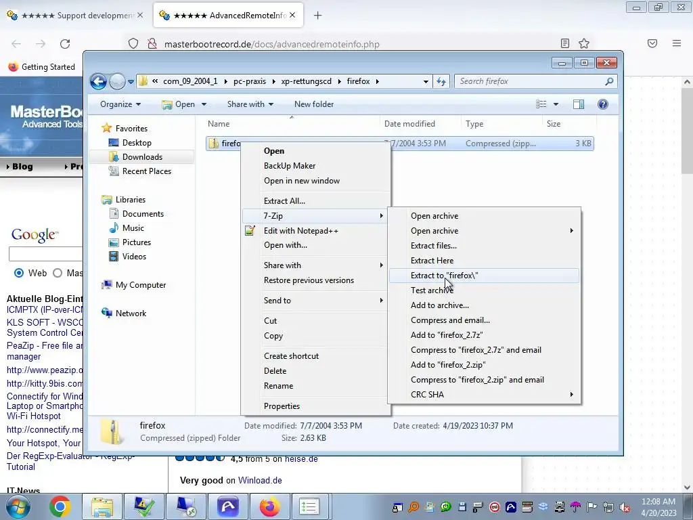
Task: Choose Create shortcut in context menu
Action: coord(316,356)
